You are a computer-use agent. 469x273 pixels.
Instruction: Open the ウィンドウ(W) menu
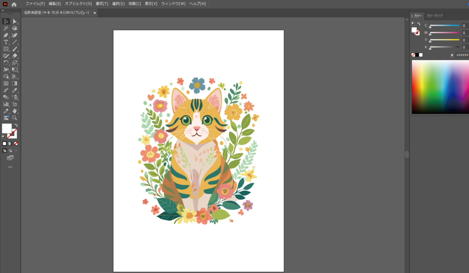click(173, 4)
